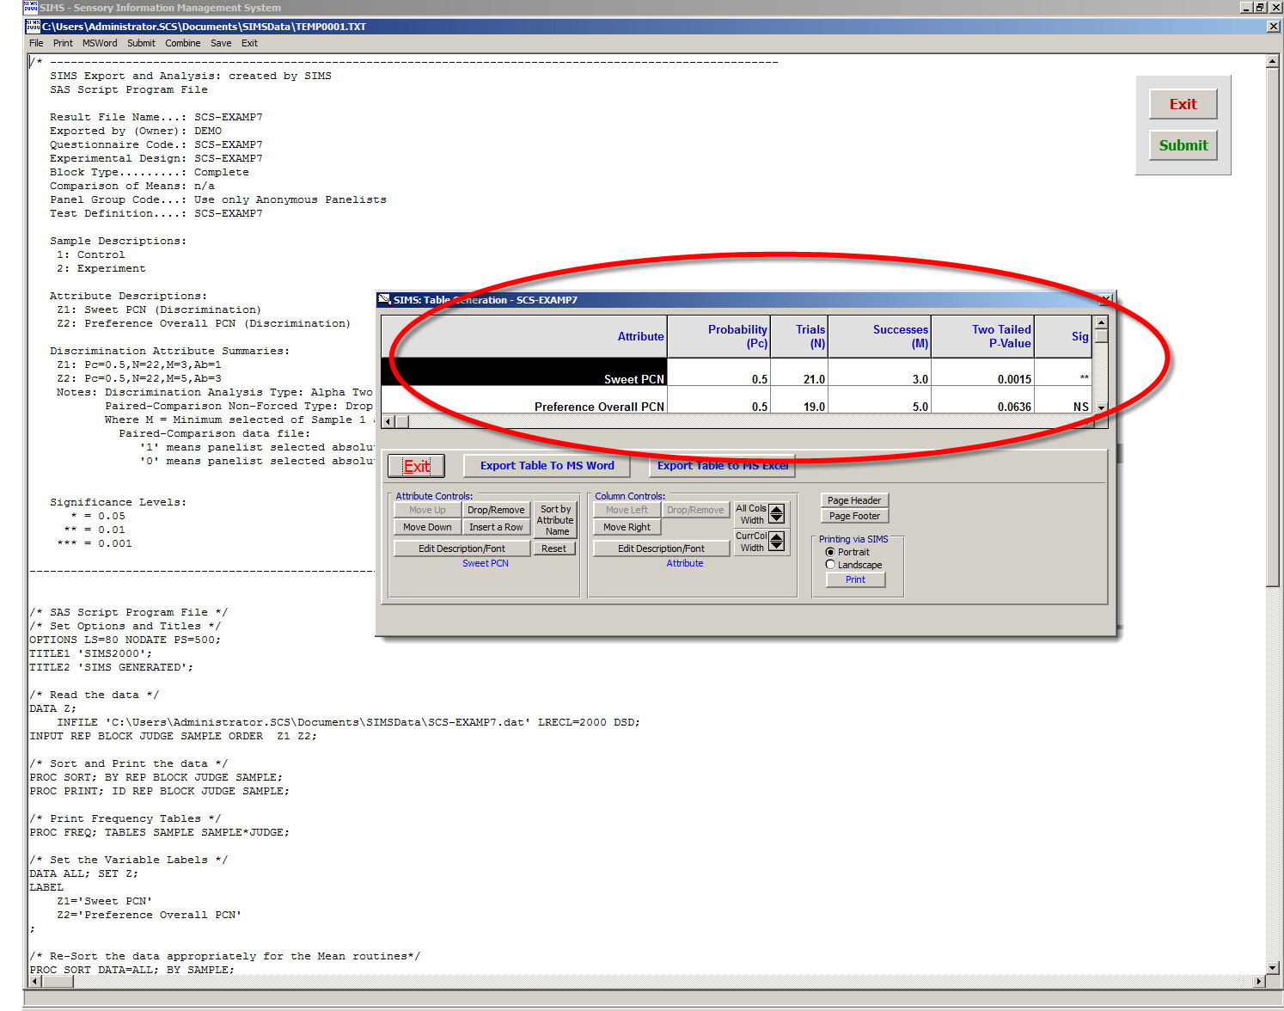Click the script window horizontal scroll-left arrow

pos(35,981)
